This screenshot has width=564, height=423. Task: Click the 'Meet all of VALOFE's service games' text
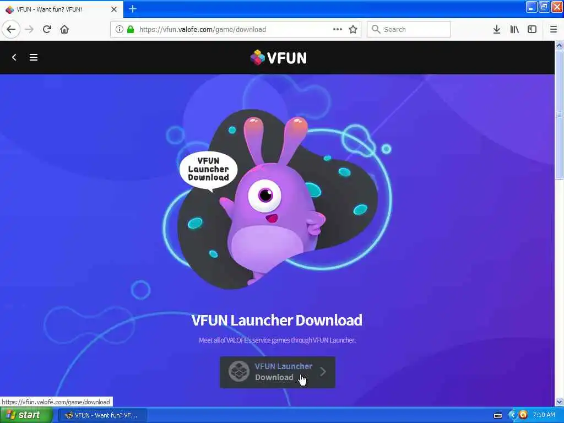coord(278,340)
